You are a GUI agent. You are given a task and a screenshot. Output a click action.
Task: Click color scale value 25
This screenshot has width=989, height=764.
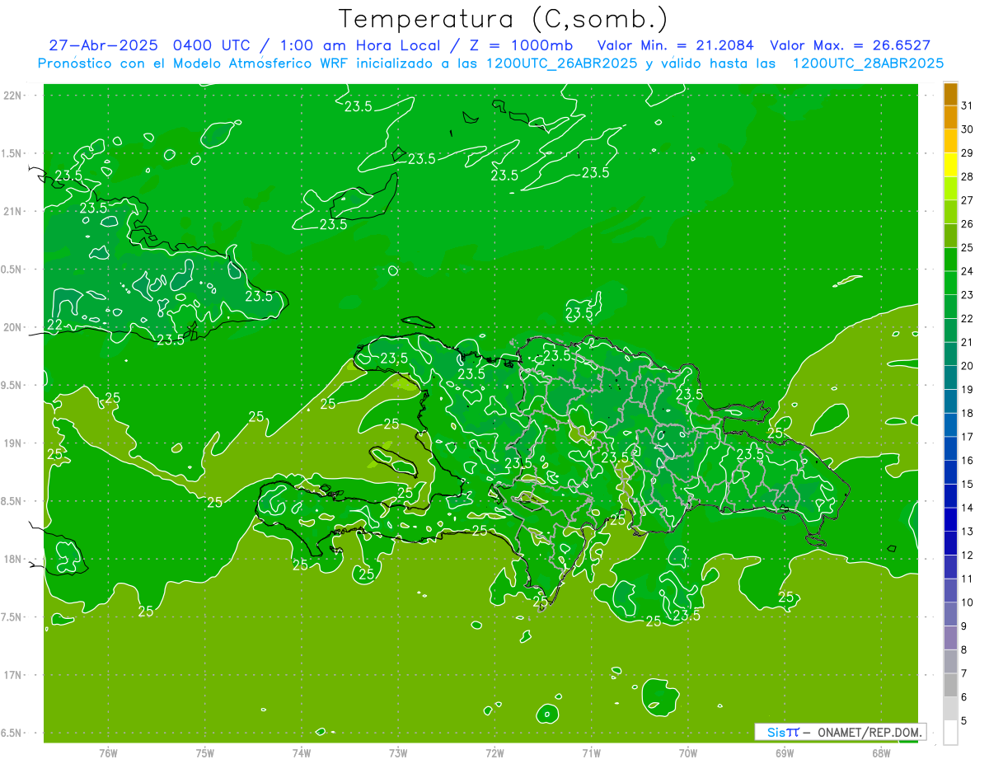[968, 247]
